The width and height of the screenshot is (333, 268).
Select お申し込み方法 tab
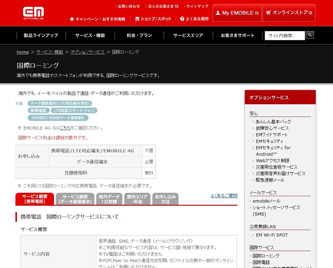tap(165, 199)
